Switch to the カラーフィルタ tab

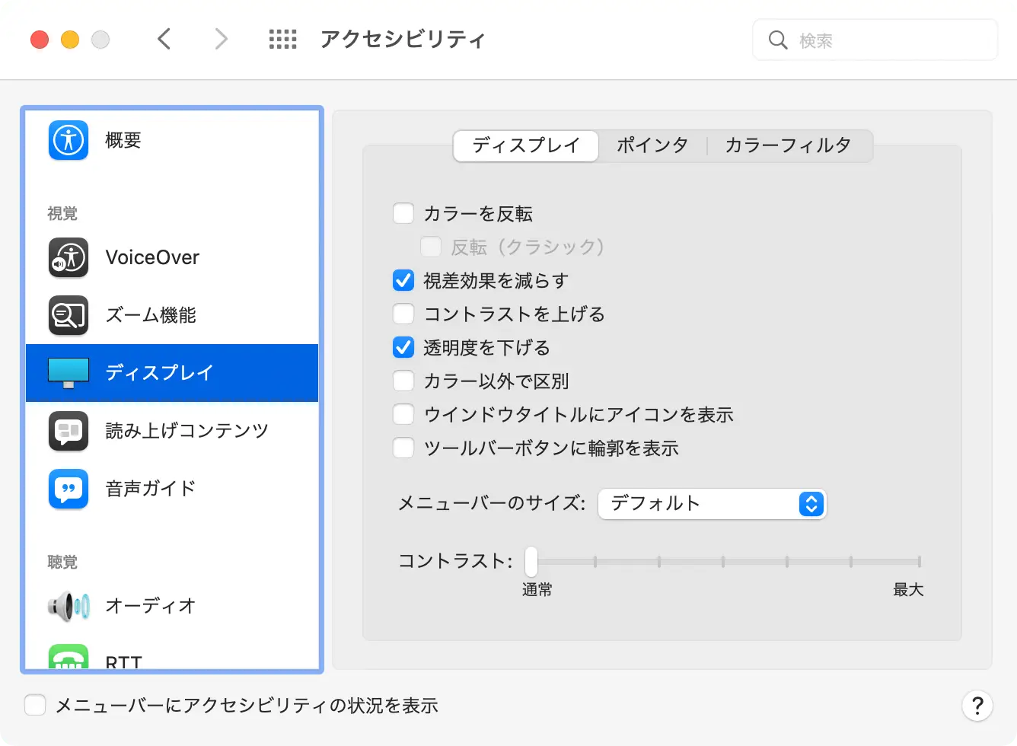point(788,145)
